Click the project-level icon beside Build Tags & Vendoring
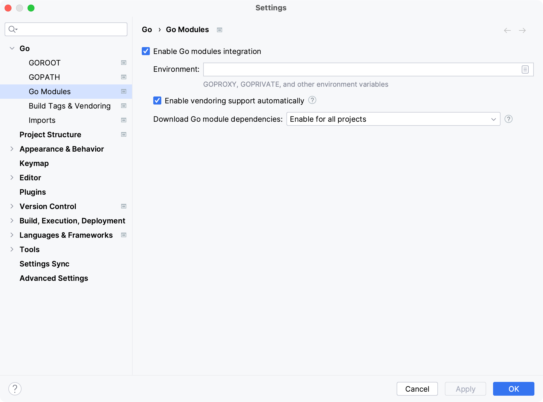The image size is (543, 402). click(124, 106)
